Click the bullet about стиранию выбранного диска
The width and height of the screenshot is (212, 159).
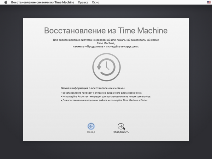[101, 93]
